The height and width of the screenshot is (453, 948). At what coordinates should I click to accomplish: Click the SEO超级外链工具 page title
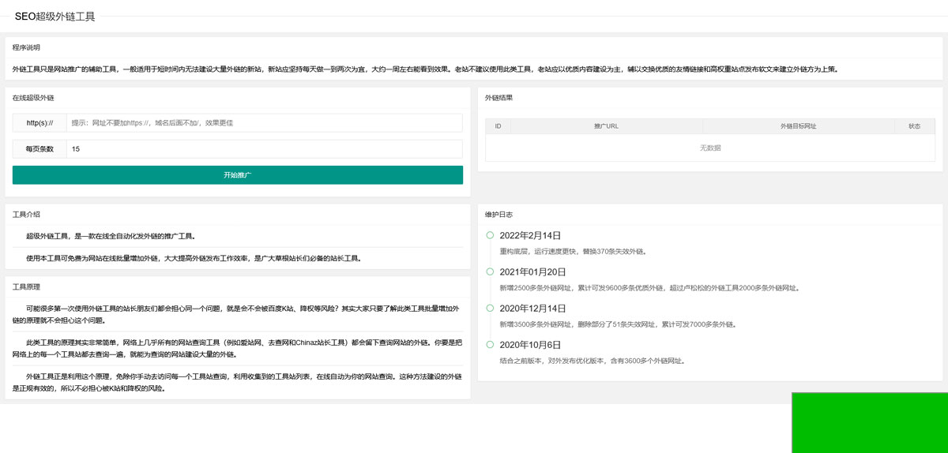click(x=55, y=17)
